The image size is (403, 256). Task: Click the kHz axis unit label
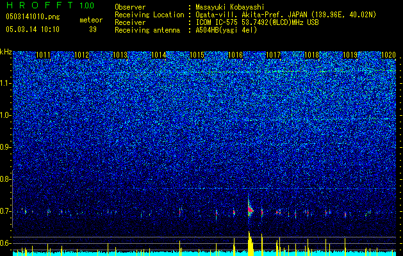pyautogui.click(x=6, y=52)
